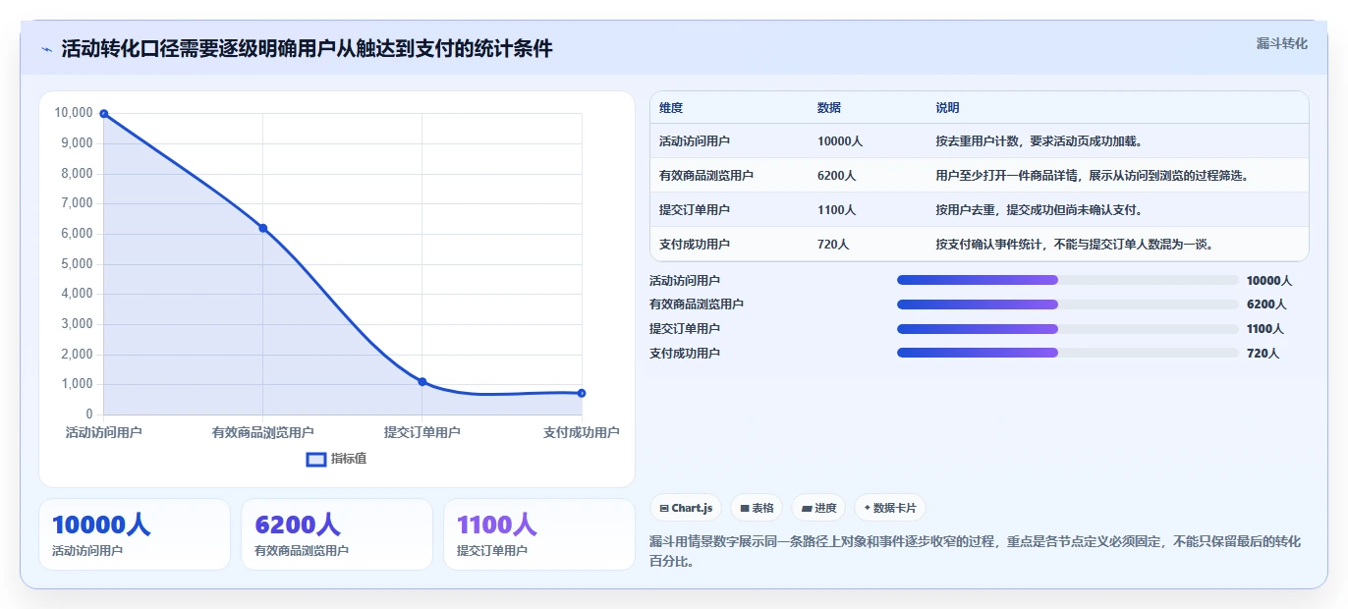1348x609 pixels.
Task: Toggle the 指标值 legend swatch
Action: [x=316, y=459]
